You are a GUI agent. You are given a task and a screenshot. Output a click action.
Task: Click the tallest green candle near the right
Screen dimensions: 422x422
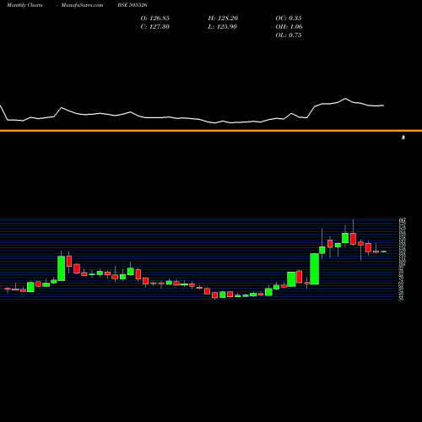(315, 269)
